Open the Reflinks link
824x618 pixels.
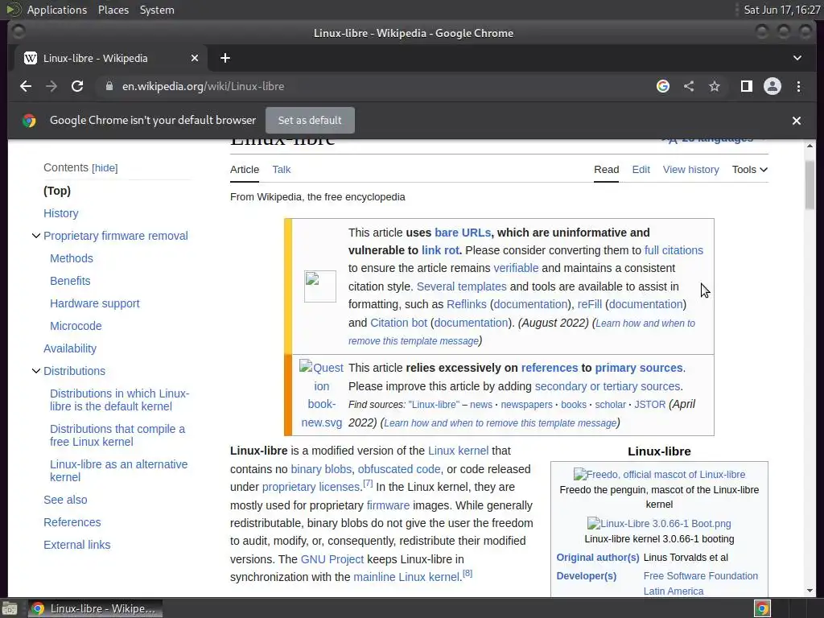(x=466, y=304)
